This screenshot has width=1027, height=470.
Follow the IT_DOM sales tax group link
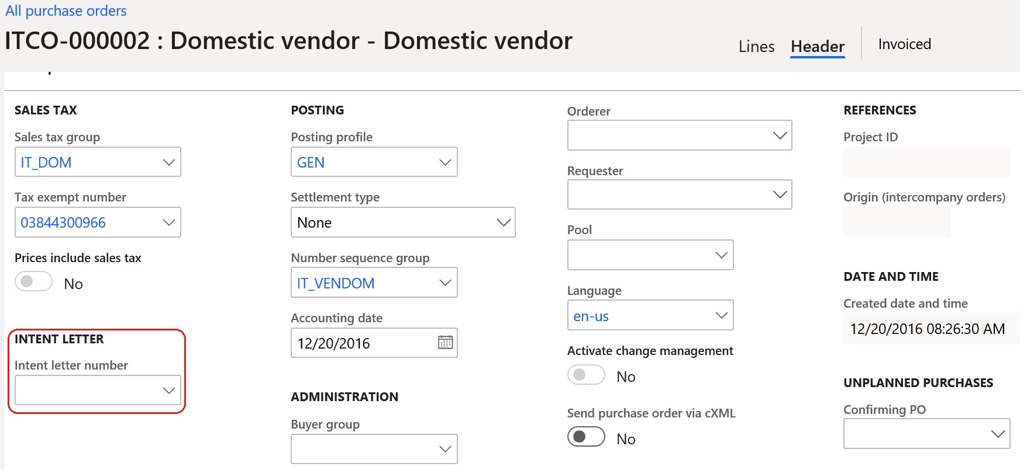point(46,162)
